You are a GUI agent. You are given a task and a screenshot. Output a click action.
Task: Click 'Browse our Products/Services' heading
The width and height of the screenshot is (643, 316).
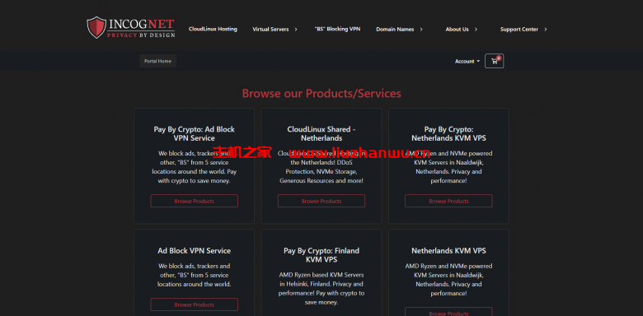click(321, 93)
